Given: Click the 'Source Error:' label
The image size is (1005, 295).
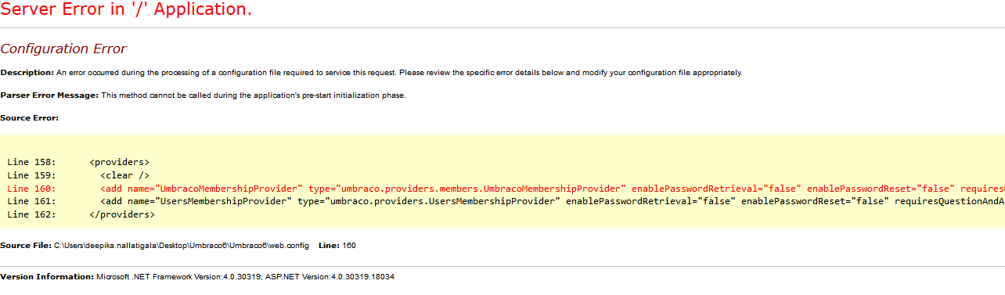Looking at the screenshot, I should point(30,118).
